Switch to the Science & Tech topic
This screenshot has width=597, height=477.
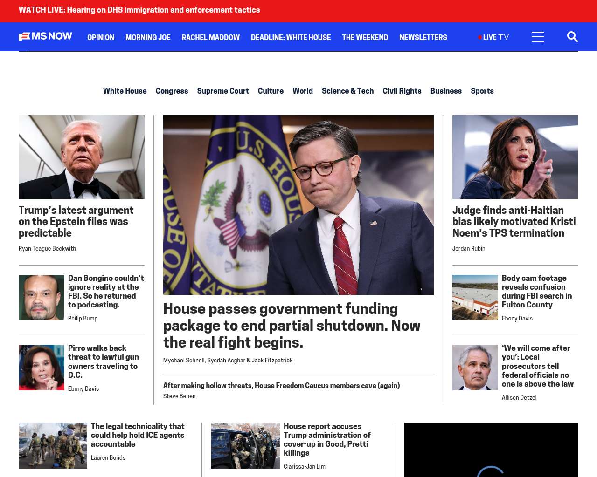(347, 91)
